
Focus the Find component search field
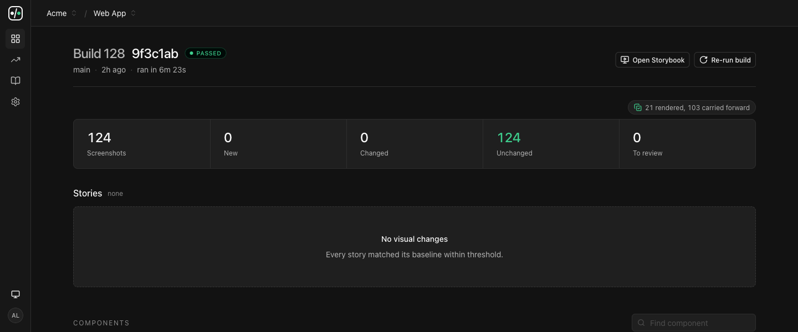click(x=694, y=323)
